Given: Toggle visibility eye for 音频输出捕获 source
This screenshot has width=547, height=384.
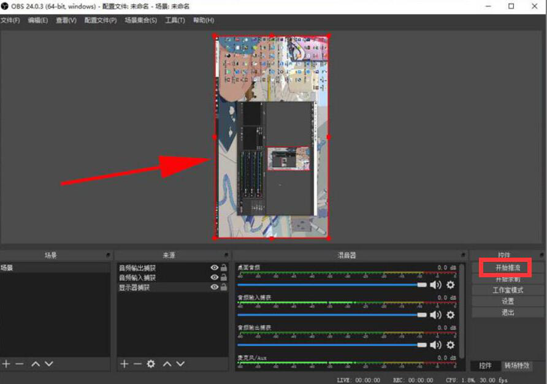Looking at the screenshot, I should coord(215,267).
